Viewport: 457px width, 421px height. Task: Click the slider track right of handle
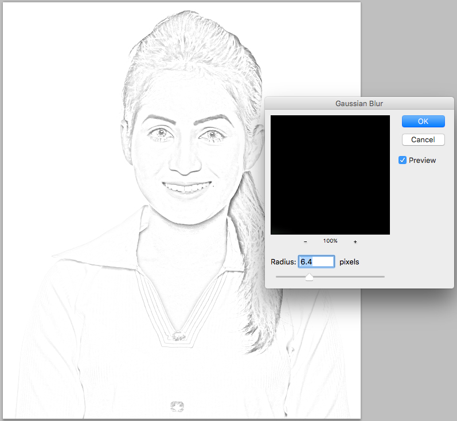pyautogui.click(x=350, y=276)
